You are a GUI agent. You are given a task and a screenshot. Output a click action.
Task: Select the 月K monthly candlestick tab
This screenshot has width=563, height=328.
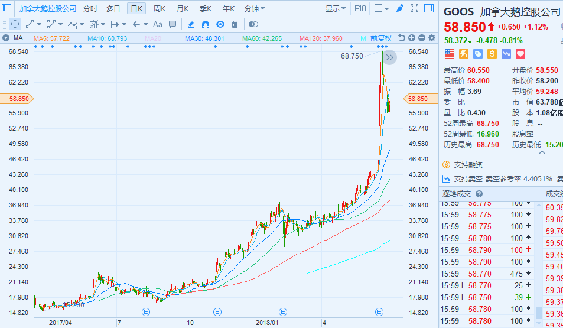183,8
